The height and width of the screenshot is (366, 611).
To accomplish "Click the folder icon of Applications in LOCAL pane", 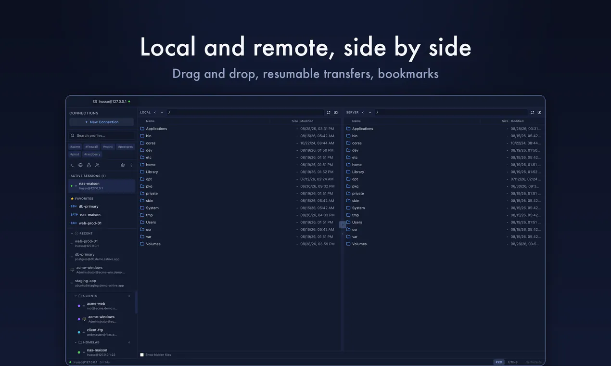I will point(142,129).
